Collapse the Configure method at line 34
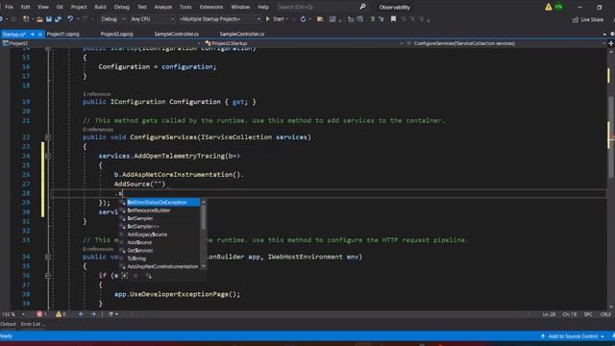The width and height of the screenshot is (615, 346). point(48,257)
